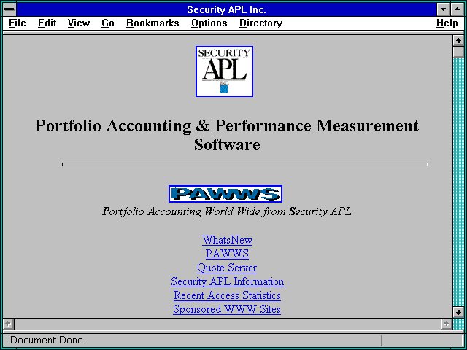Click the title bar maximize arrow

point(458,9)
